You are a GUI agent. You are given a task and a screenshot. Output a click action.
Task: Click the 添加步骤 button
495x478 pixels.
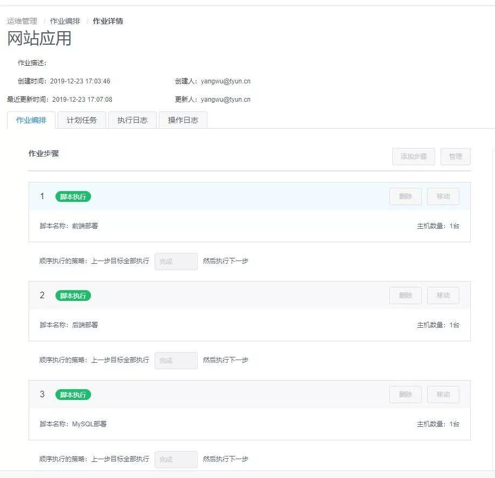click(x=413, y=157)
